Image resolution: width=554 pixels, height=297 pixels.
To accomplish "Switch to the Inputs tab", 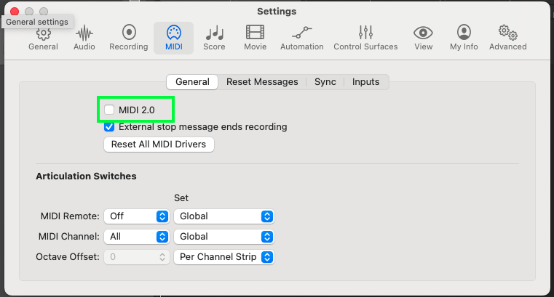I will [x=365, y=82].
